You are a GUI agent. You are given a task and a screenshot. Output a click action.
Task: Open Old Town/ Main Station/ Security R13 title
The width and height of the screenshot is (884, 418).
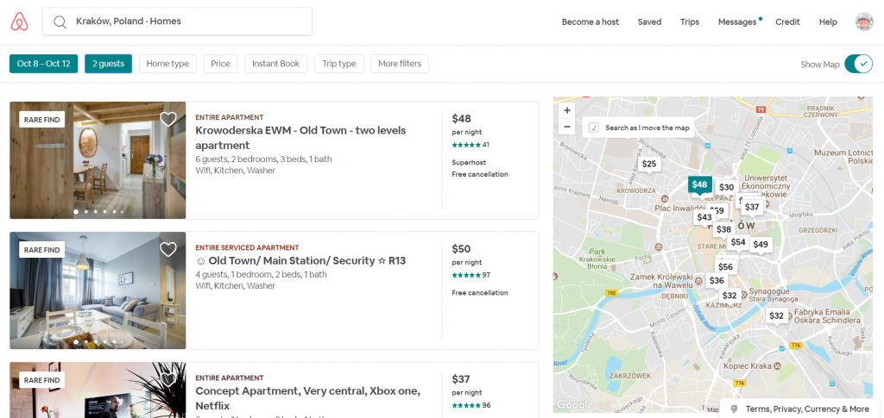[x=300, y=260]
